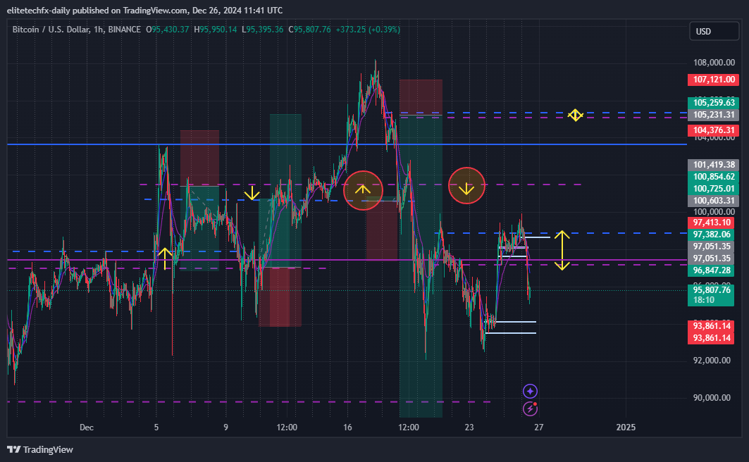Click the gray 105,231.31 price label
The height and width of the screenshot is (462, 749).
click(713, 115)
